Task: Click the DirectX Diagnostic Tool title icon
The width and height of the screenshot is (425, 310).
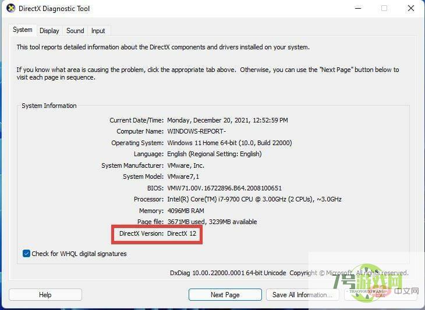Action: (11, 8)
